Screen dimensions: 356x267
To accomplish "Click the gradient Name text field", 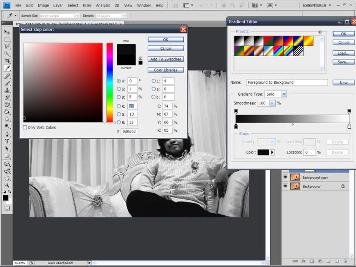I will [287, 82].
